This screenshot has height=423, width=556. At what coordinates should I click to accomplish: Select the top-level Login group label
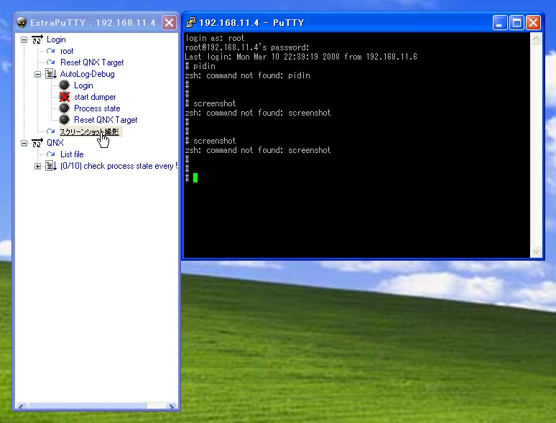point(56,39)
